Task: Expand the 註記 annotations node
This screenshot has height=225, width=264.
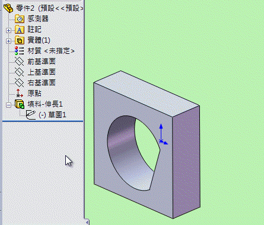Action: click(8, 31)
